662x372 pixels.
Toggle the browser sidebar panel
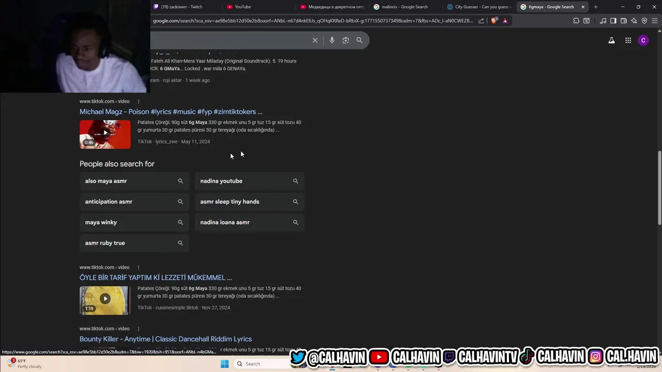613,21
